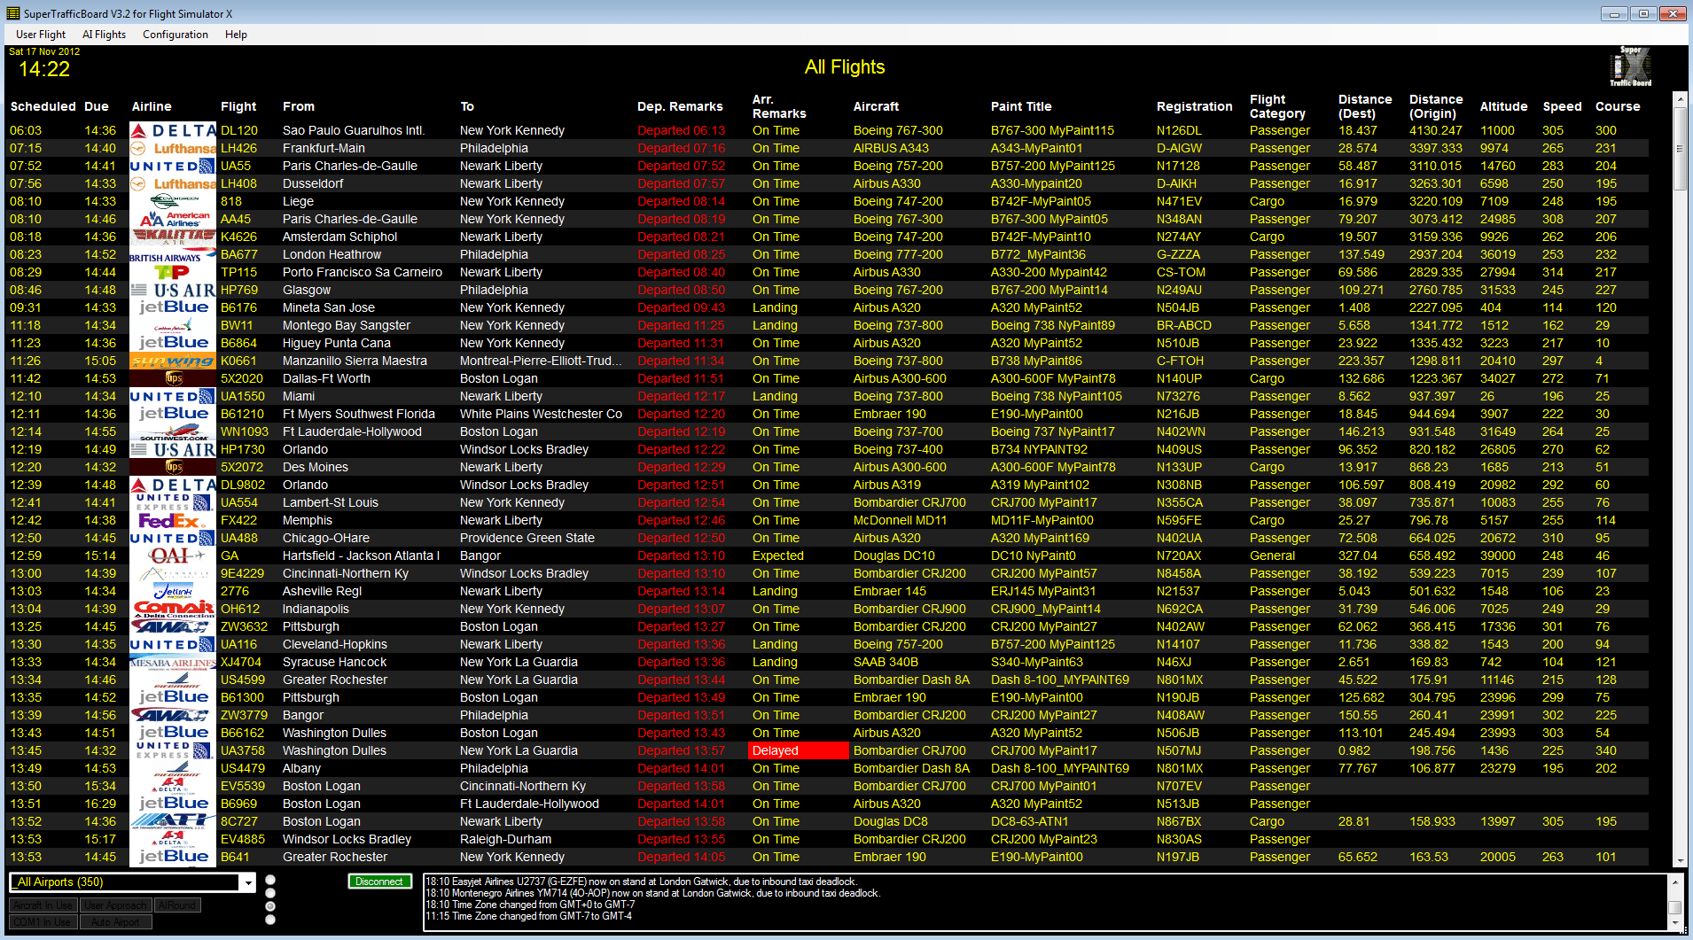
Task: Select the bottom radio button beside the airport list
Action: pos(270,920)
